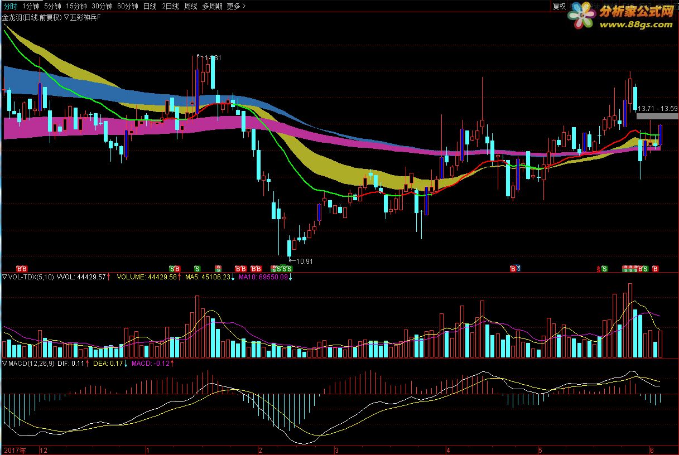The width and height of the screenshot is (679, 455).
Task: Click the 10.91 low price label
Action: coord(305,261)
